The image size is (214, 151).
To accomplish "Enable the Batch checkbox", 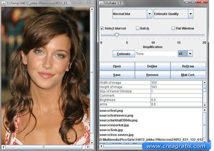I will [x=137, y=28].
